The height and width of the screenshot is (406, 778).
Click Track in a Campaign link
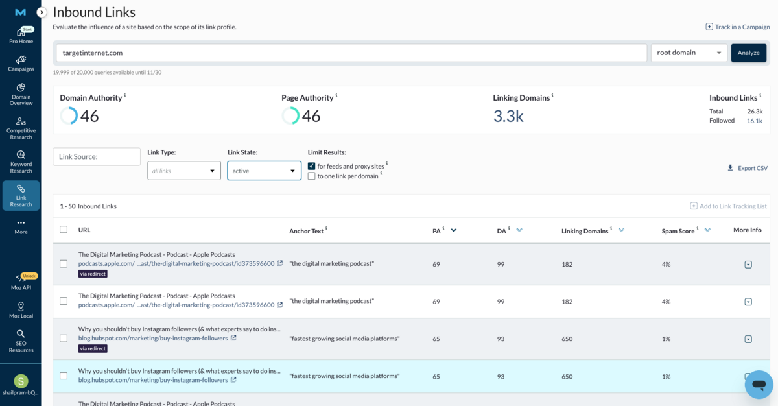pos(738,27)
